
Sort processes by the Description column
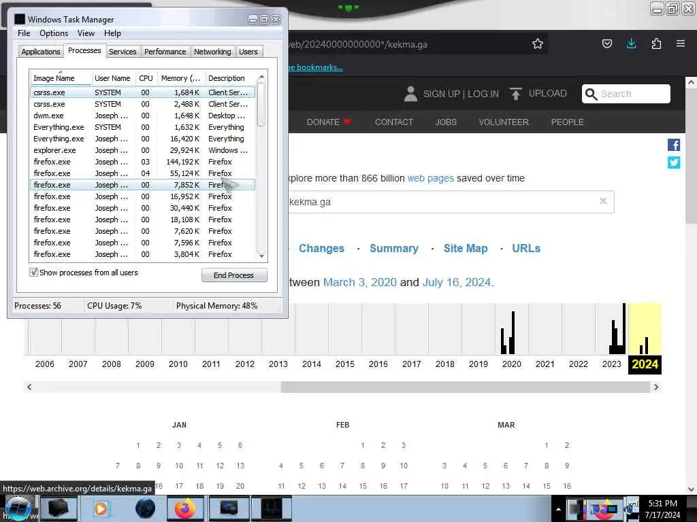pos(229,78)
